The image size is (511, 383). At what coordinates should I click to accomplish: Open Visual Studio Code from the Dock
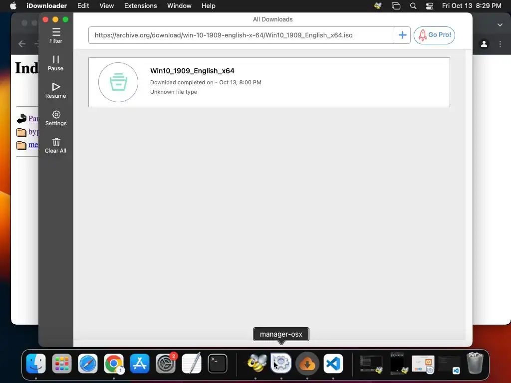click(x=333, y=364)
